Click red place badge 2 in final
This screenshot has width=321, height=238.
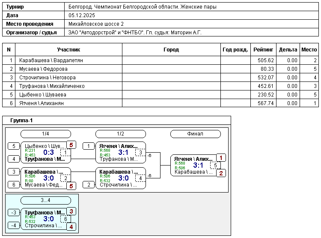(222, 173)
